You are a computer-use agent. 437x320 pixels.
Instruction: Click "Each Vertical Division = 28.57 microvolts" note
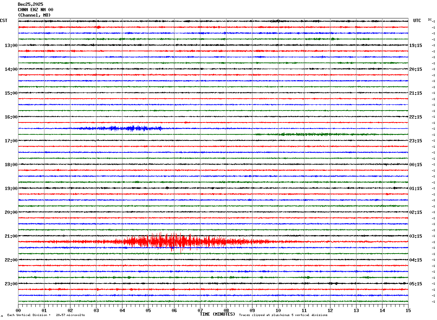click(x=46, y=315)
